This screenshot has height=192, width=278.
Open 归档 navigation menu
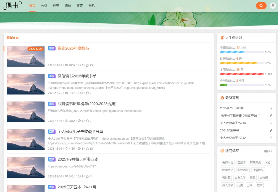point(68,6)
